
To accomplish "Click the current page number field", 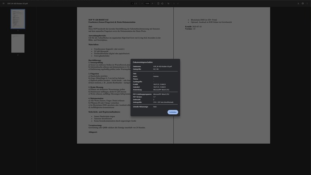I will 132,3.
